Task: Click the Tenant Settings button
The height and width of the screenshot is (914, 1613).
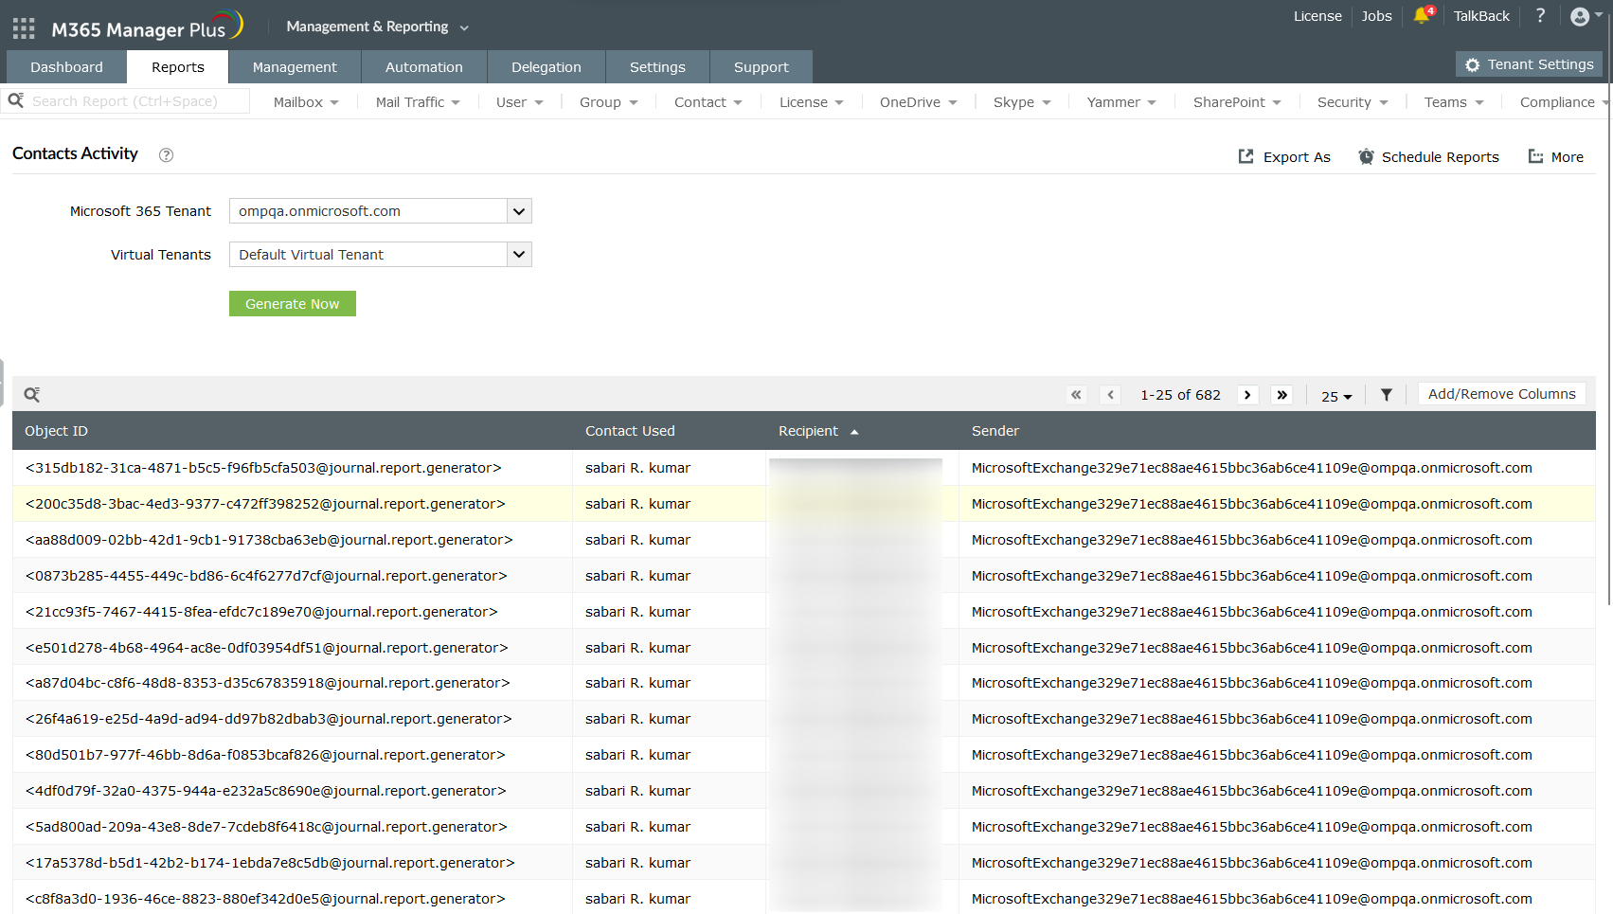Action: [1529, 64]
